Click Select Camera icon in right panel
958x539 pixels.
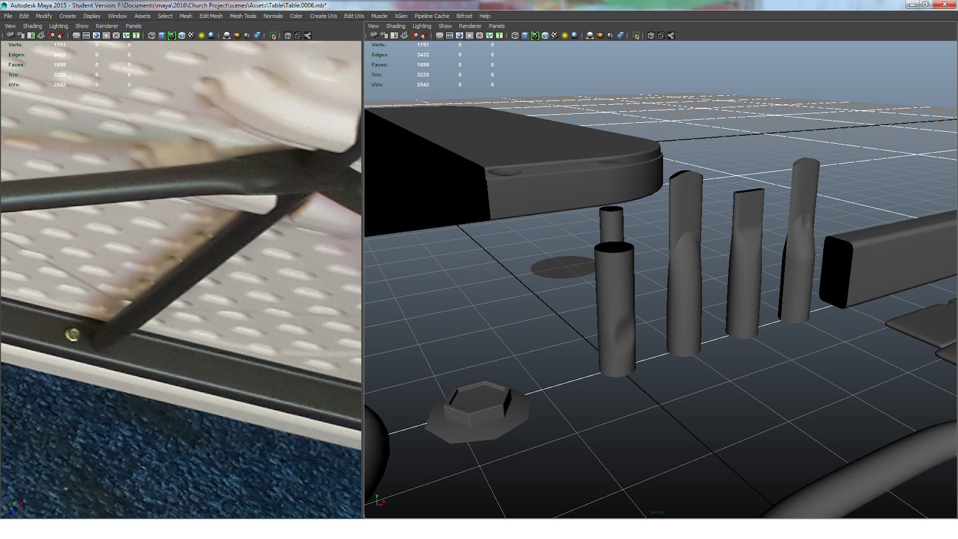click(374, 35)
